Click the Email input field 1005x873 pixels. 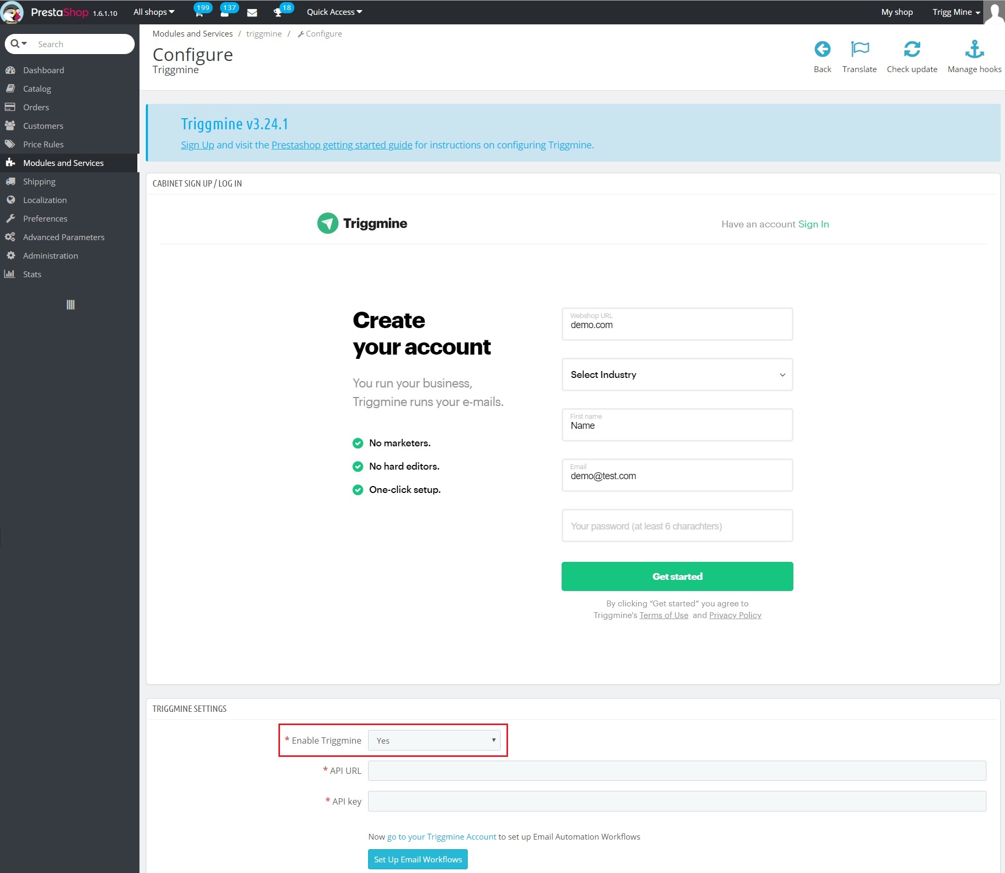[677, 475]
